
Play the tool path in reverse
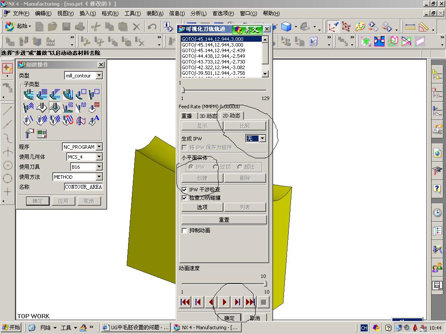click(x=211, y=302)
